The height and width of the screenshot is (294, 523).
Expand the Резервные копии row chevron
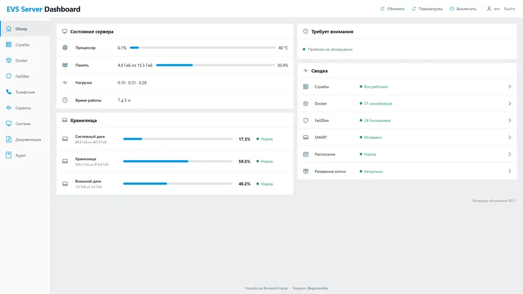(x=510, y=171)
